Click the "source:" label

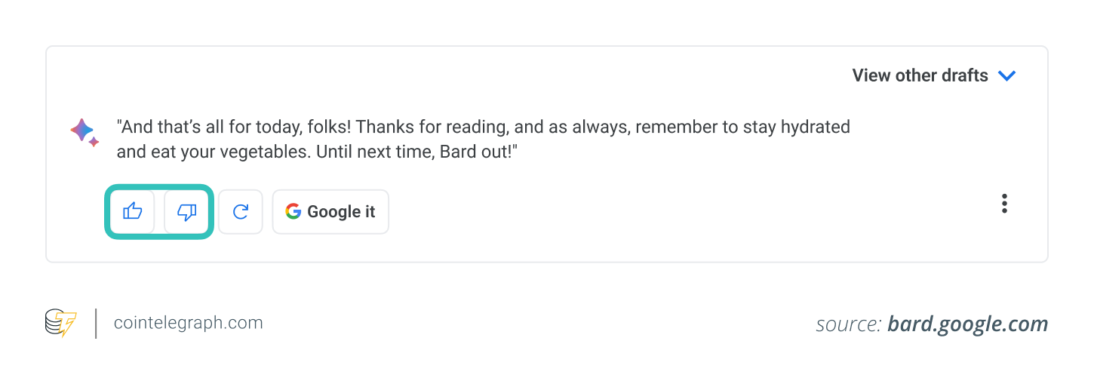point(848,324)
